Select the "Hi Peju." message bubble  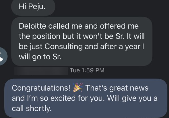pyautogui.click(x=33, y=7)
